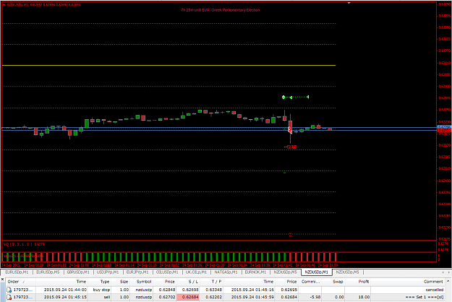Click the VQ indicator label below the chart
Viewport: 452px width, 302px height.
[24, 244]
